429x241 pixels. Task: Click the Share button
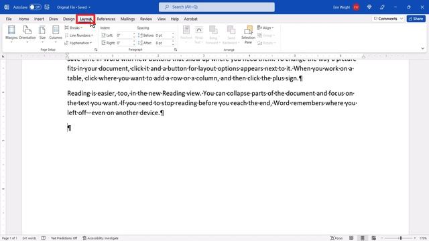[x=416, y=19]
